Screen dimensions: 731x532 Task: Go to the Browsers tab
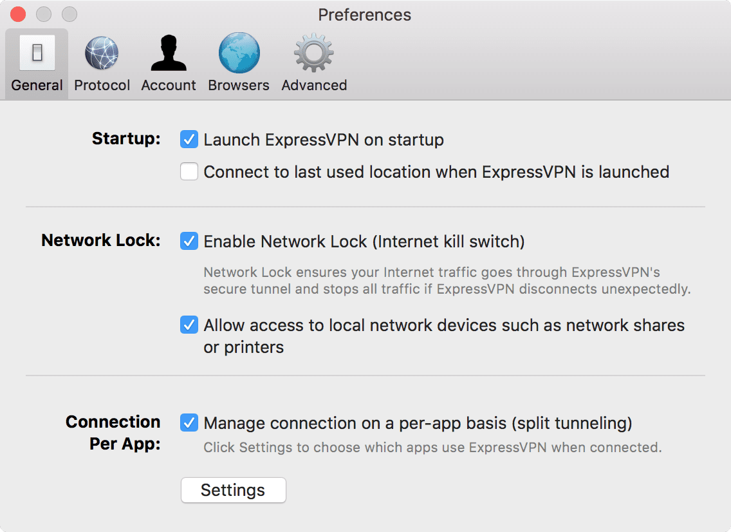tap(238, 62)
